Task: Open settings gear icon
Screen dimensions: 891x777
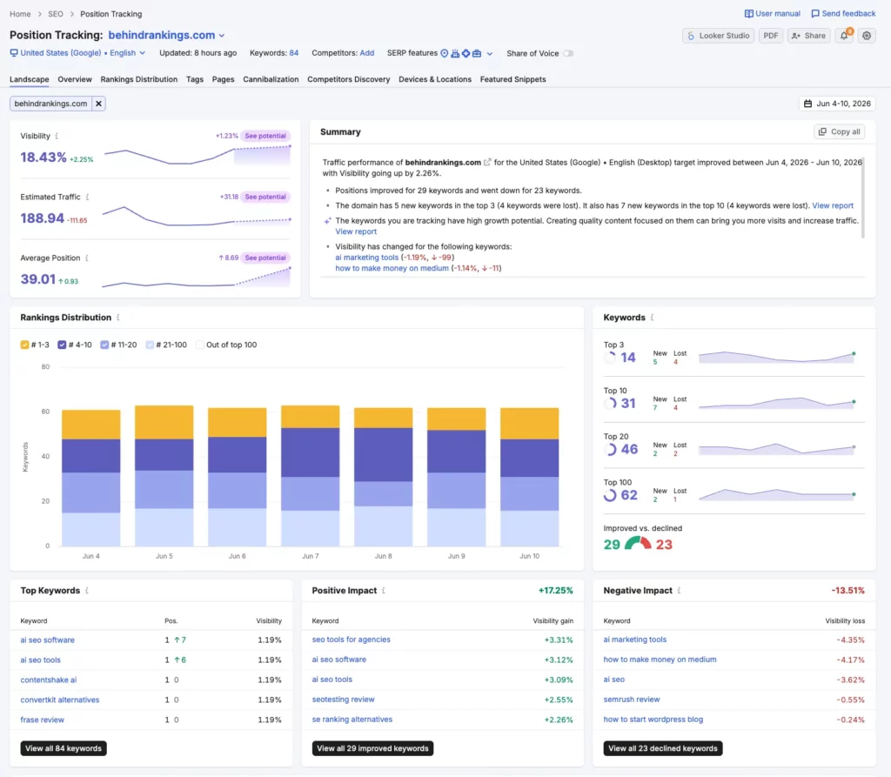Action: (x=867, y=36)
